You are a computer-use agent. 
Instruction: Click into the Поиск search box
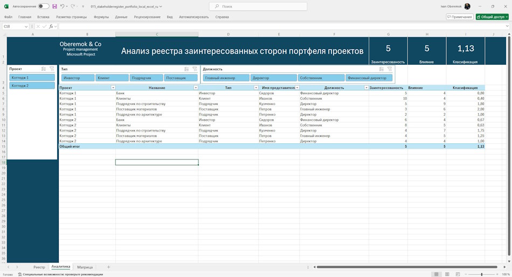[258, 6]
